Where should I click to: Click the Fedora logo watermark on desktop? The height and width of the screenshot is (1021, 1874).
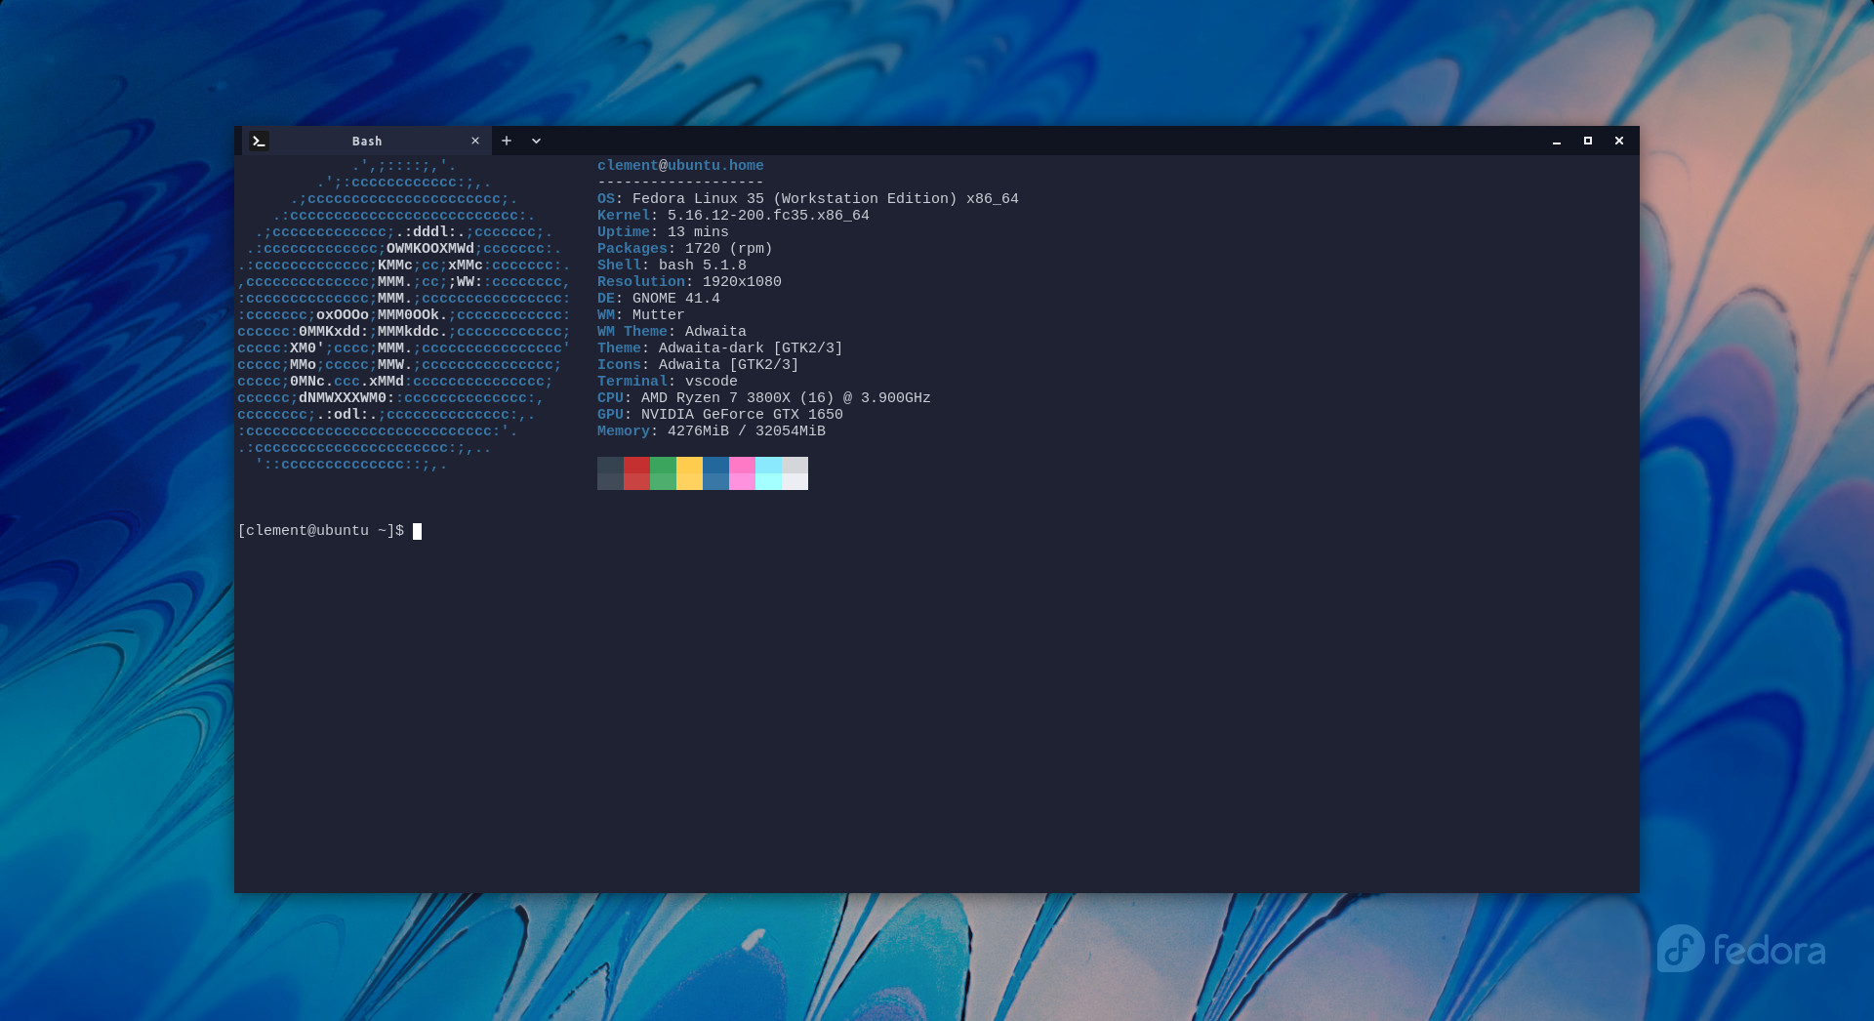click(x=1741, y=949)
